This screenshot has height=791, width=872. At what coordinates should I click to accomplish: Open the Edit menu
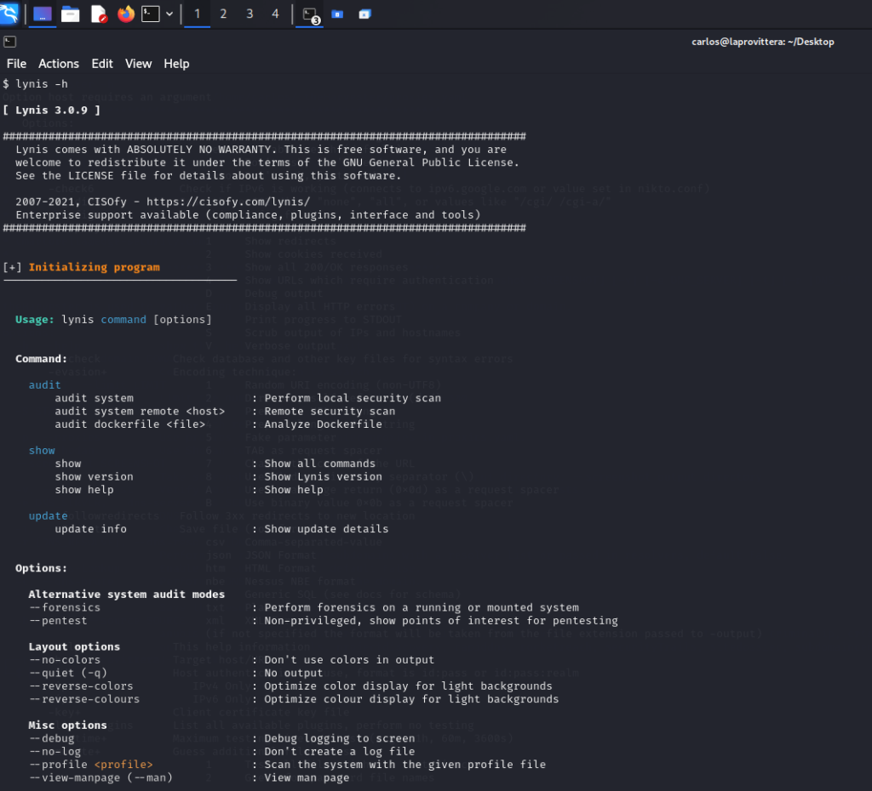point(102,64)
